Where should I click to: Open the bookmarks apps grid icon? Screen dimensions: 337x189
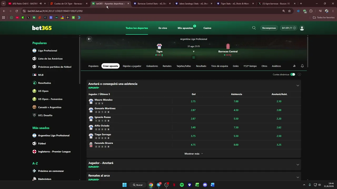click(x=3, y=18)
